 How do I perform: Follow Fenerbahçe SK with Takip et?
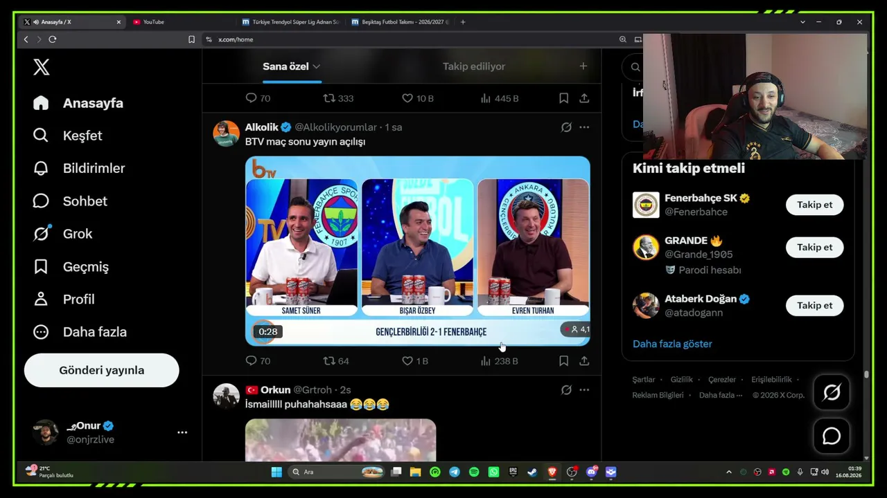click(815, 205)
